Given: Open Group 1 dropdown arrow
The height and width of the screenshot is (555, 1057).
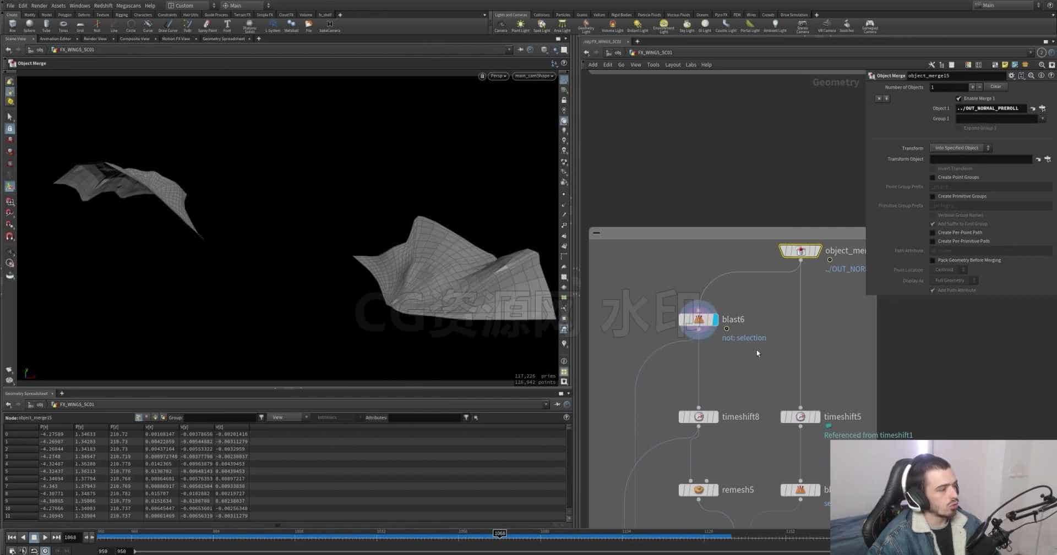Looking at the screenshot, I should [1042, 119].
